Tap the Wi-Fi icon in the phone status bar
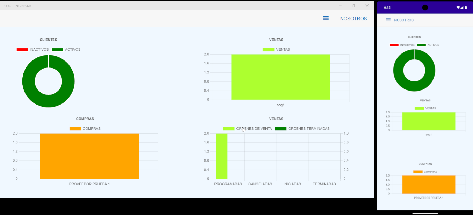 (x=458, y=7)
